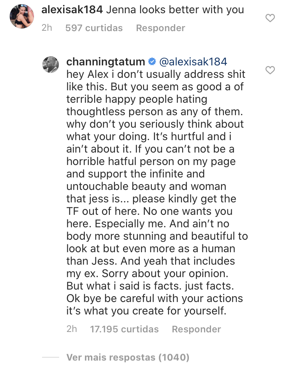Reply to alexisak184 via Responder
This screenshot has height=367, width=292.
(161, 28)
